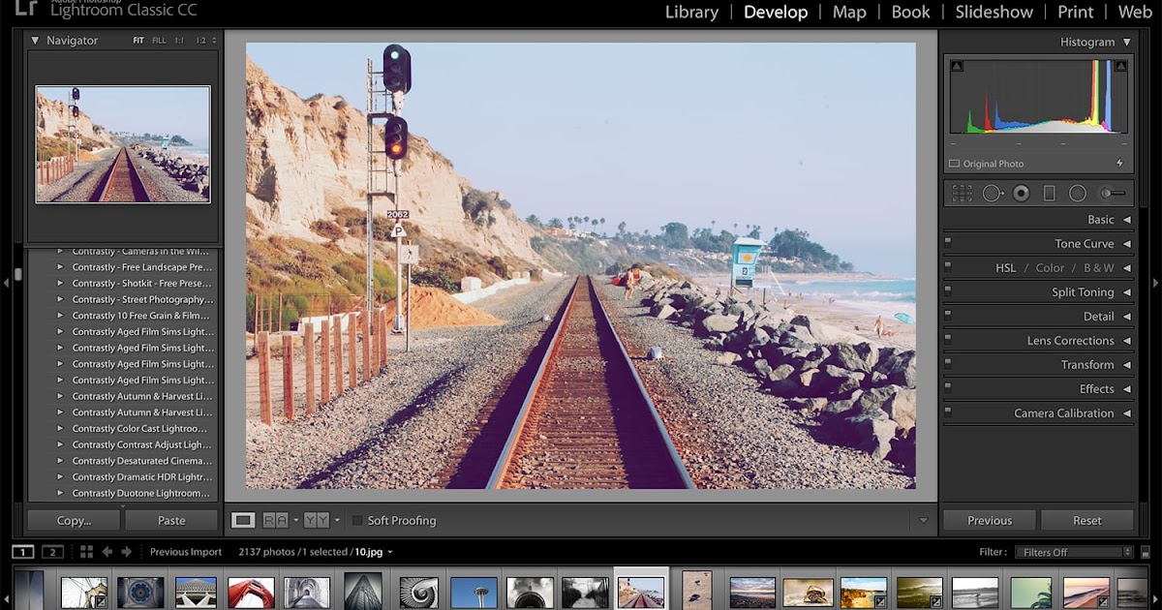Click 'Previous Import' source label
This screenshot has height=610, width=1162.
pos(186,552)
